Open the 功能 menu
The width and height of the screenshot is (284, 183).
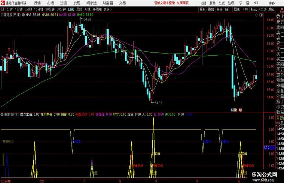pyautogui.click(x=203, y=3)
